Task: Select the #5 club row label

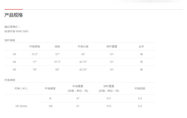Action: point(15,69)
